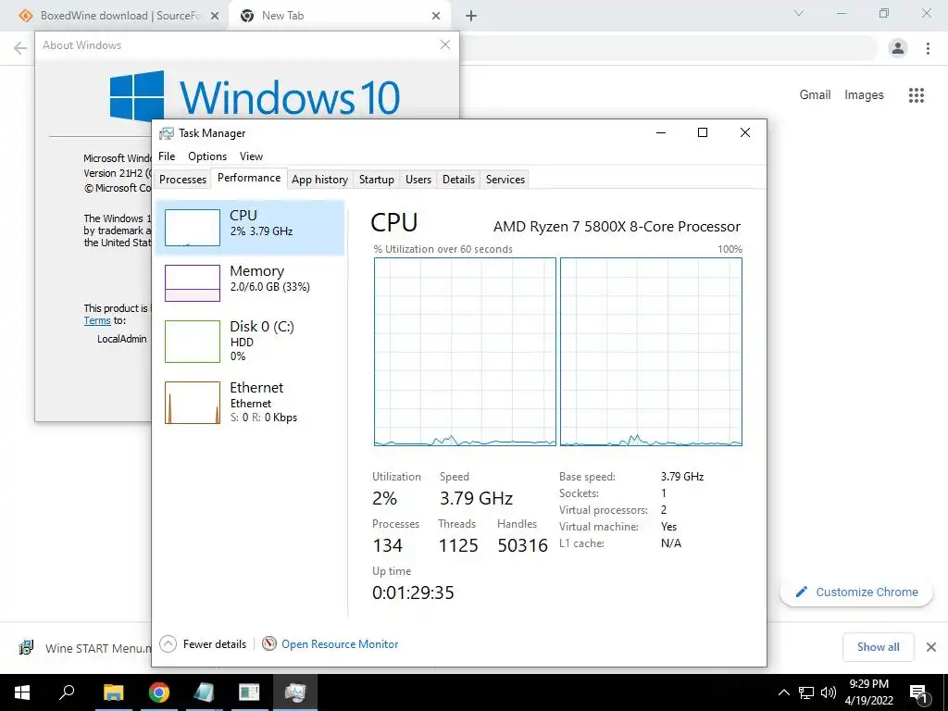Open Task Manager File menu
The image size is (948, 711).
click(x=167, y=156)
